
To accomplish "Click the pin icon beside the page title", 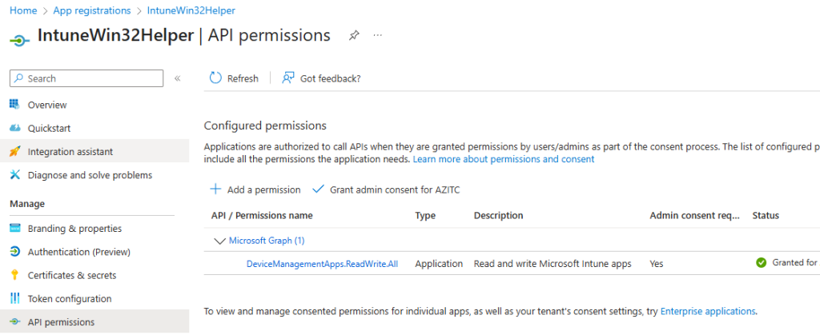I will point(354,36).
